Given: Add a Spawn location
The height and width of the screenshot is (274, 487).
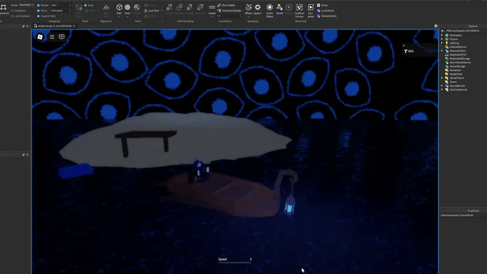Looking at the screenshot, I should click(x=258, y=9).
